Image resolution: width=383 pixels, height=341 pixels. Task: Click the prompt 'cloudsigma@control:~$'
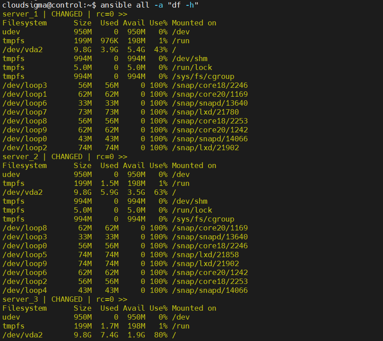(x=50, y=5)
